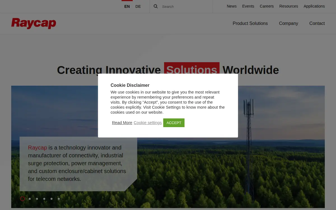Open the News page
Screen dimensions: 336x210
(x=232, y=6)
